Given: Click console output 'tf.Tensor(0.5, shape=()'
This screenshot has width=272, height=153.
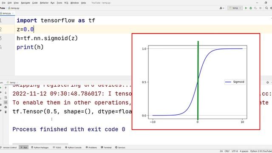Looking at the screenshot, I should coord(52,111).
